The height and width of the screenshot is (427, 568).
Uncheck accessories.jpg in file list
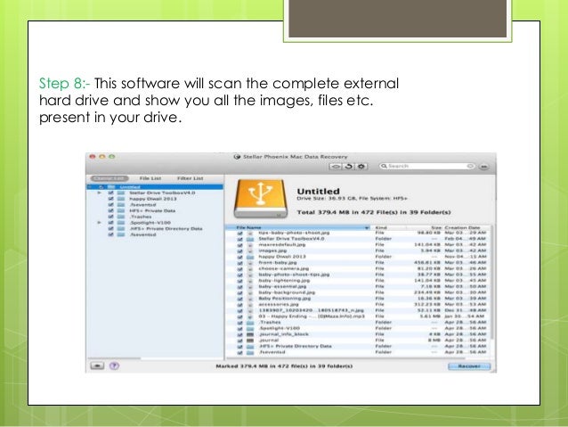click(x=239, y=305)
